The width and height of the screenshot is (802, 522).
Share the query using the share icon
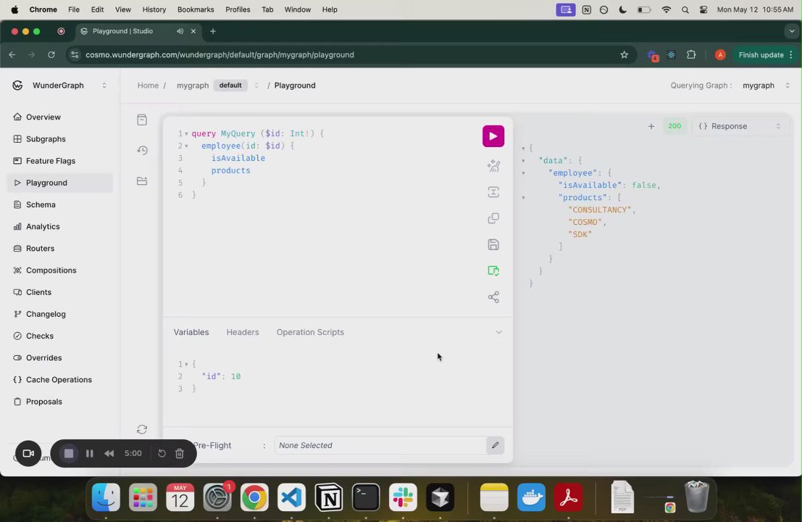(493, 297)
